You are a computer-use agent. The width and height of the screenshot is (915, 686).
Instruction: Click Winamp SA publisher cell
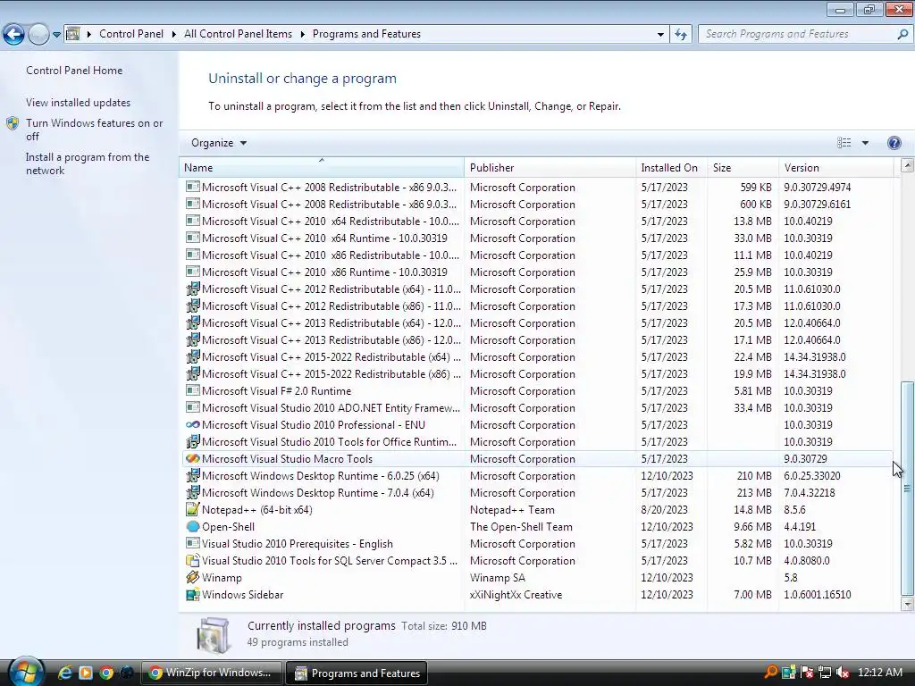(x=497, y=578)
